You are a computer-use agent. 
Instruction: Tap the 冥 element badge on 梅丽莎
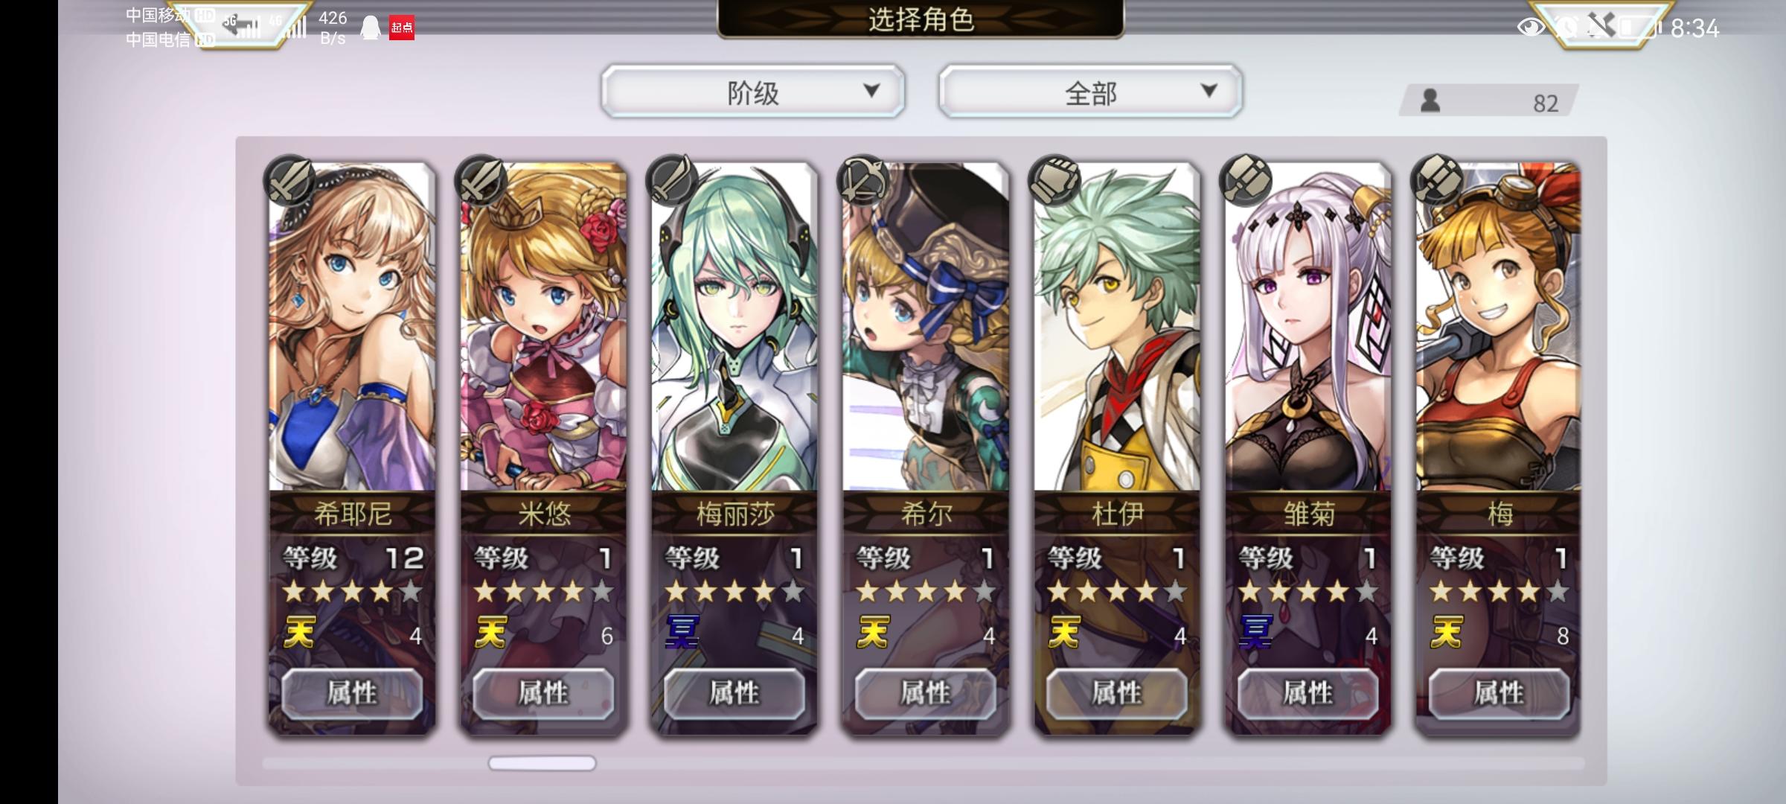pos(682,632)
